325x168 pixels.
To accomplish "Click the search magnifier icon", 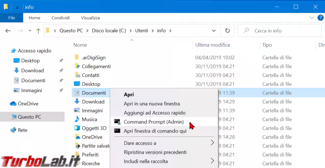I will 246,30.
